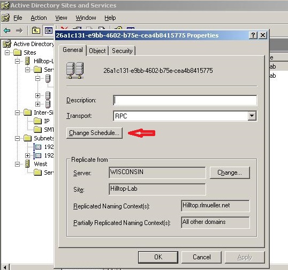Screen dimensions: 288x270
Task: Click the Hilltop.rlmueller.net naming context field
Action: click(x=215, y=206)
